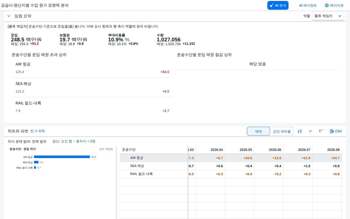Image resolution: width=350 pixels, height=219 pixels.
Task: Open the 역할 dropdown showing 물류 책임자
Action: 328,16
